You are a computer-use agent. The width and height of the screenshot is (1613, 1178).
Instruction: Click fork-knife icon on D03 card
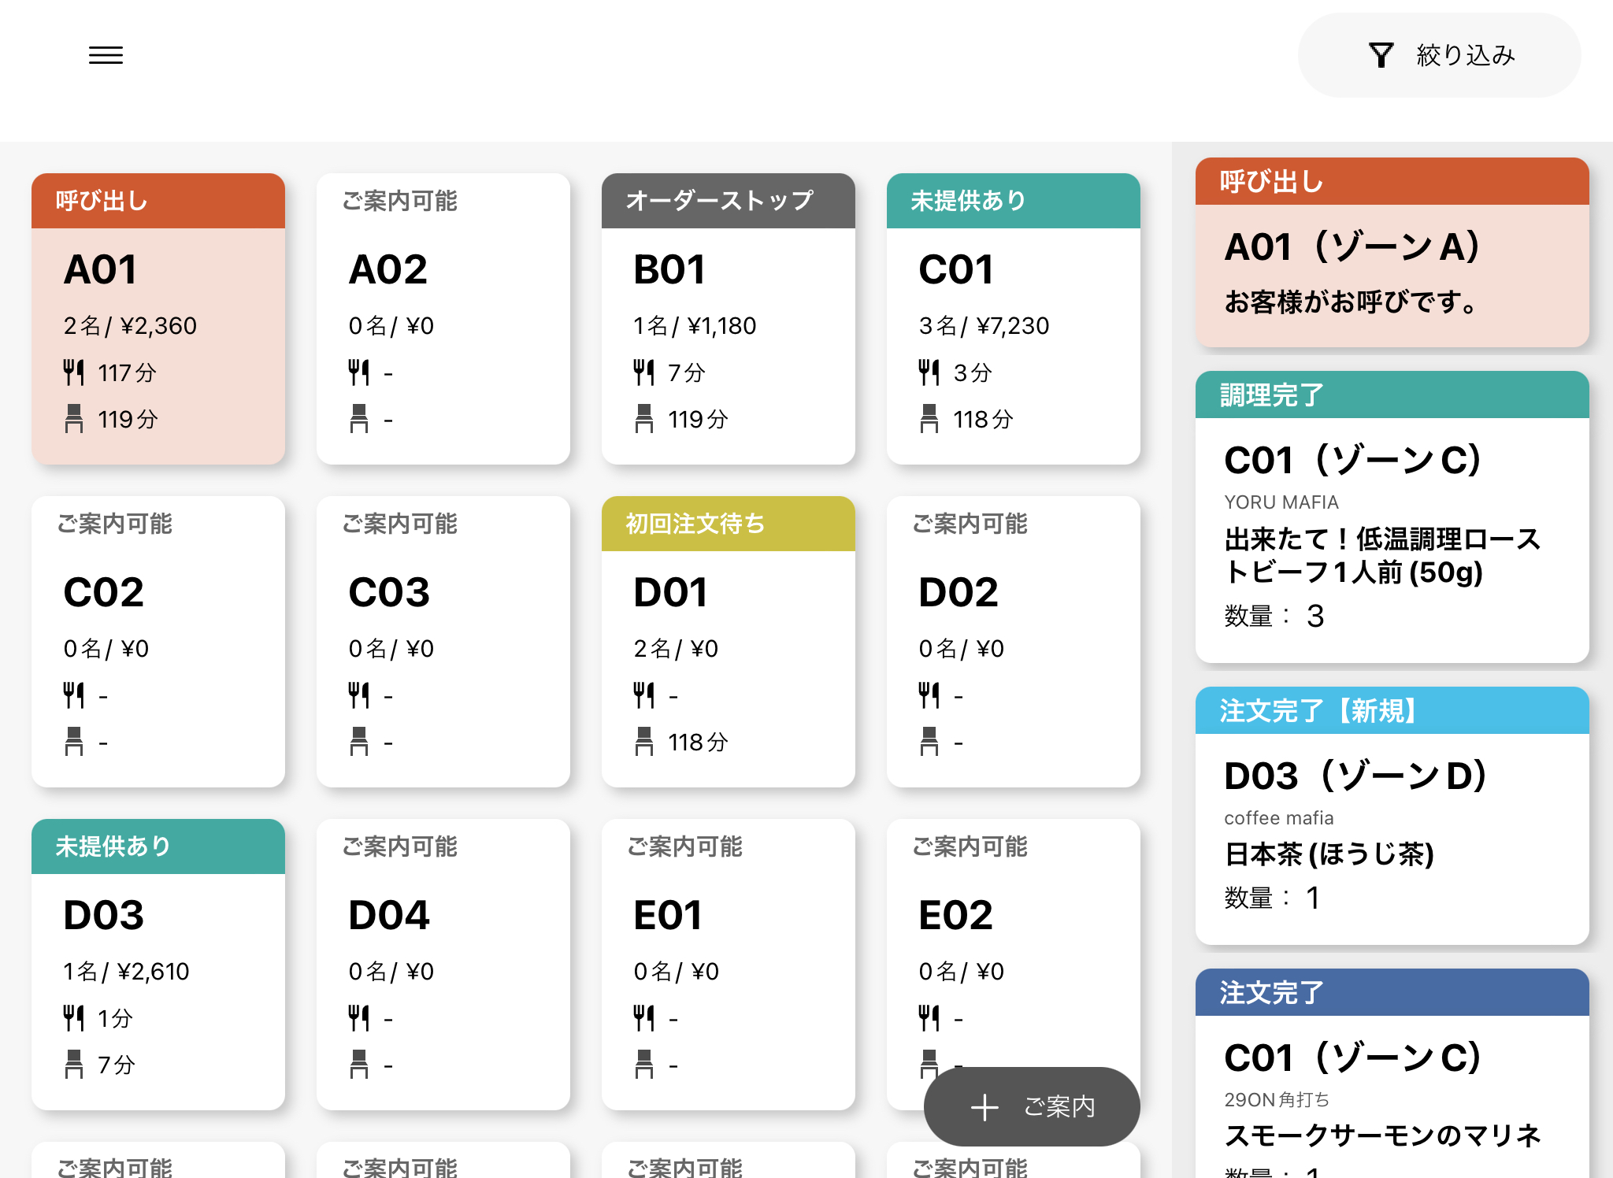(73, 1018)
